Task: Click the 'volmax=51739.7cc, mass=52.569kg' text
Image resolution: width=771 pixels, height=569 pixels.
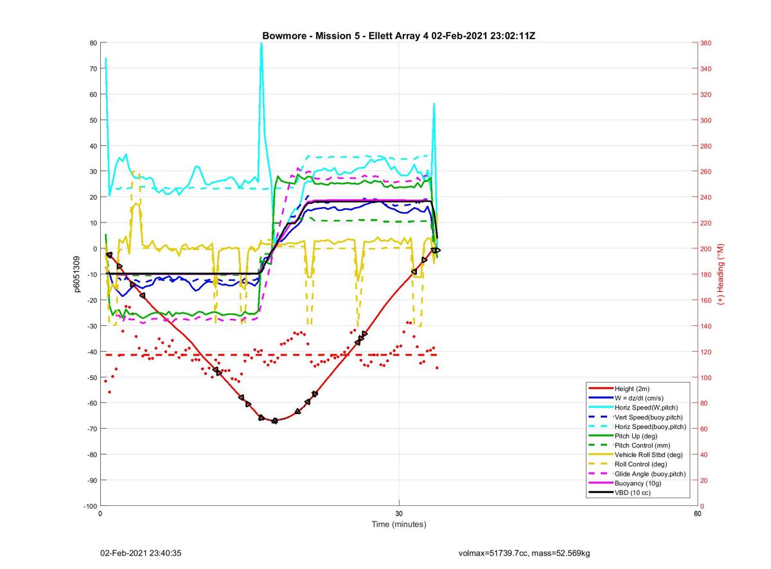Action: coord(524,553)
